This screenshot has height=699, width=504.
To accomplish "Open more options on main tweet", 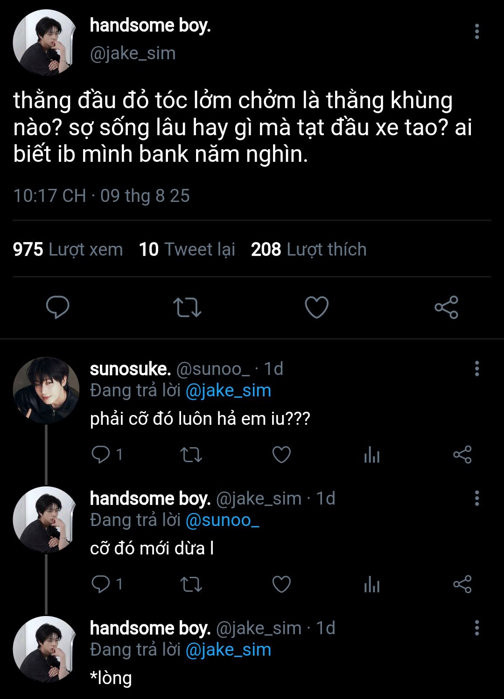I will pyautogui.click(x=476, y=32).
